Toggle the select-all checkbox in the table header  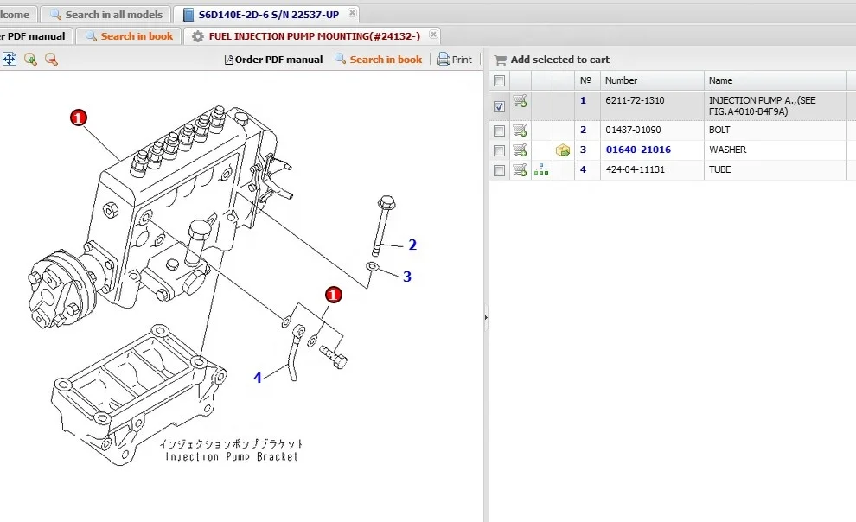pyautogui.click(x=499, y=80)
